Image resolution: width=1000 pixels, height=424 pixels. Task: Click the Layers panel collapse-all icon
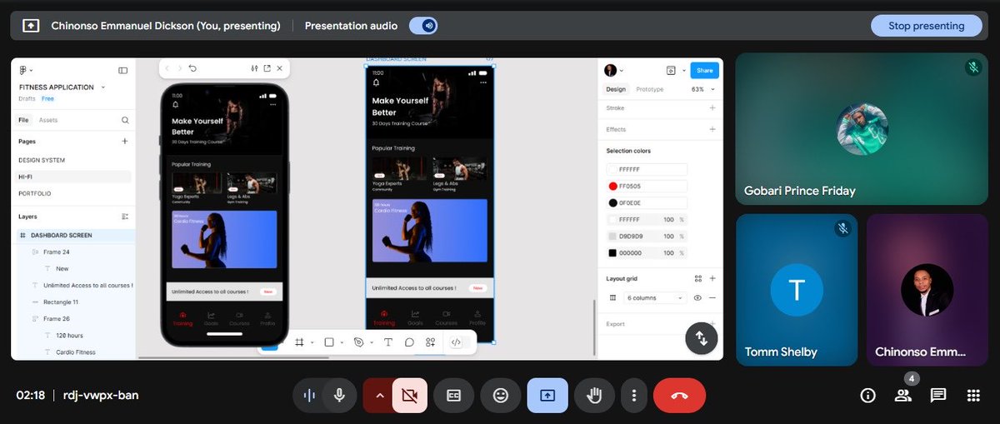point(125,217)
